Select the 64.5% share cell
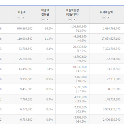Screen dimensions: 124x124 pos(45,29)
